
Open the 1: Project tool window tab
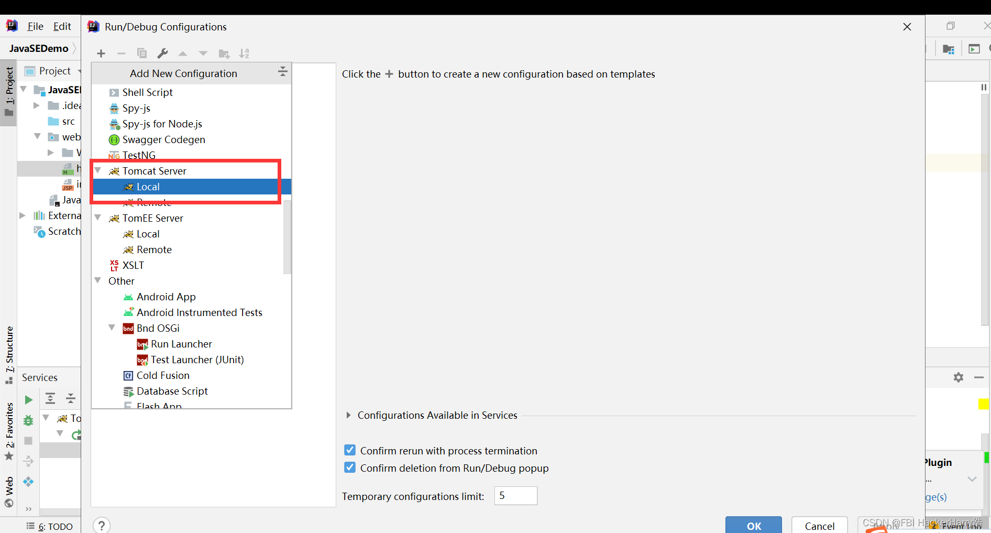[x=9, y=92]
